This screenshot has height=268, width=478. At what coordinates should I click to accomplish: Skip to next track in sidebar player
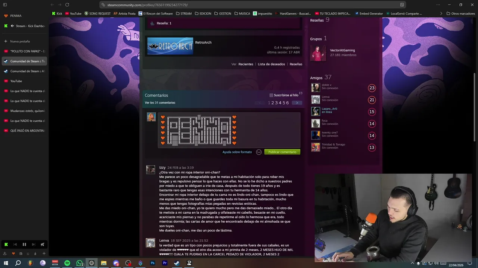[33, 245]
